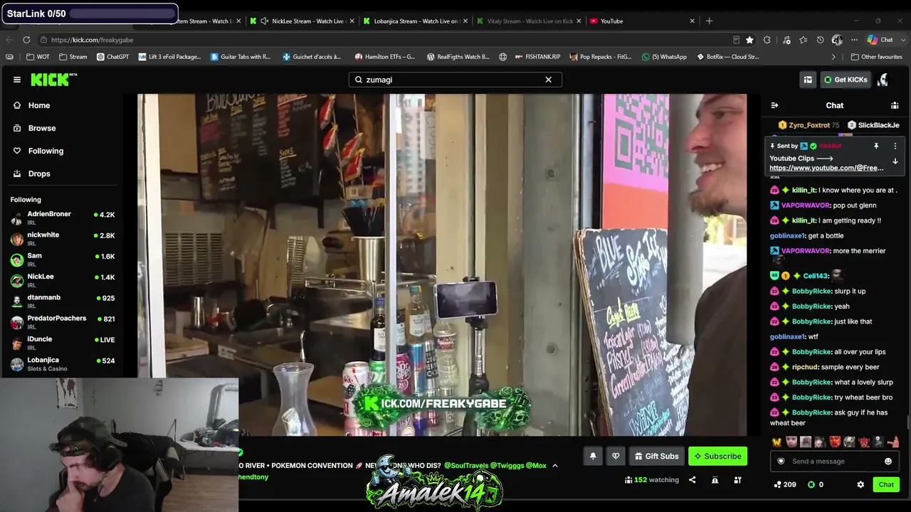Viewport: 911px width, 512px height.
Task: Switch to the Lobanjica Stream browser tab
Action: (414, 21)
